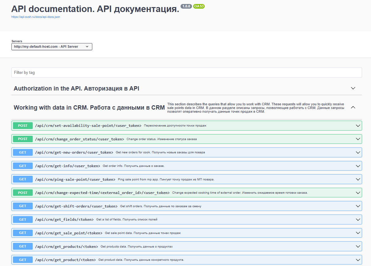
Task: Collapse the Working with data in CRM chevron
Action: (353, 107)
